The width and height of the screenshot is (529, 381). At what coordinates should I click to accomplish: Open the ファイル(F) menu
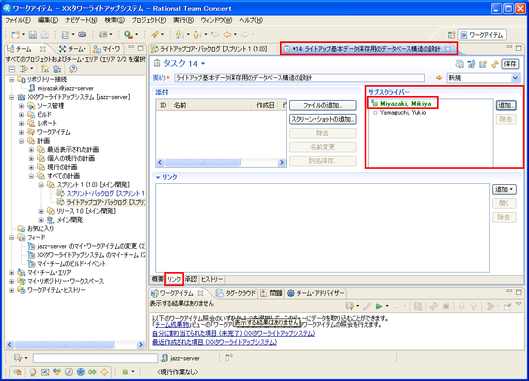[x=18, y=20]
